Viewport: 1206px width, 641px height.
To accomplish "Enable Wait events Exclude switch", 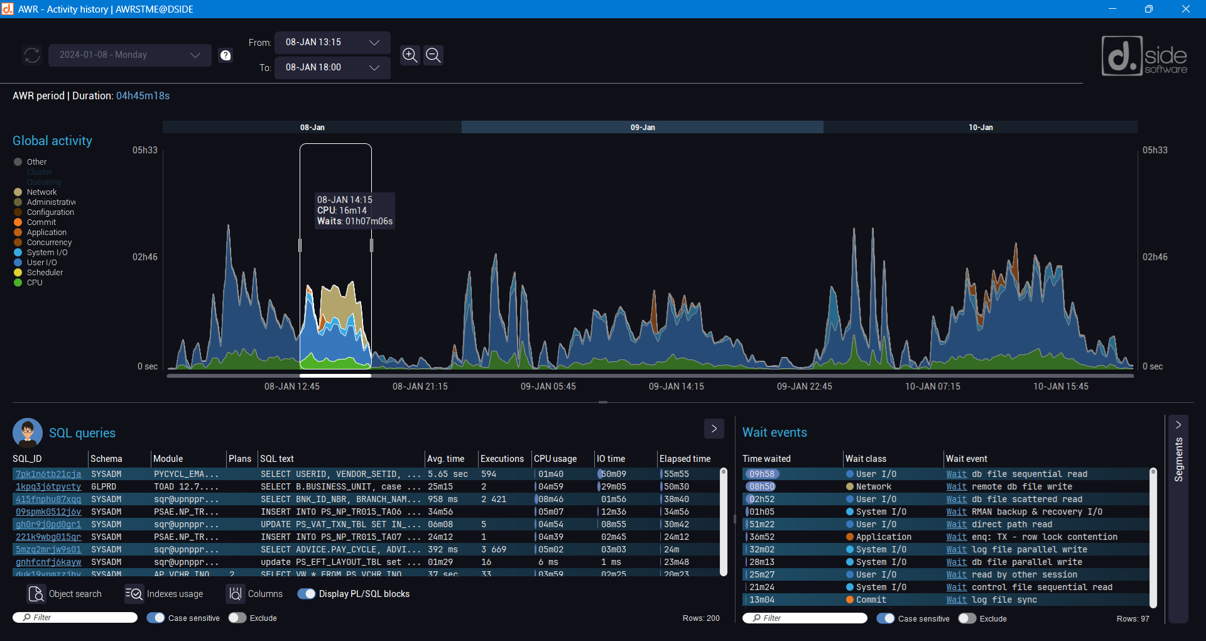I will pyautogui.click(x=967, y=618).
